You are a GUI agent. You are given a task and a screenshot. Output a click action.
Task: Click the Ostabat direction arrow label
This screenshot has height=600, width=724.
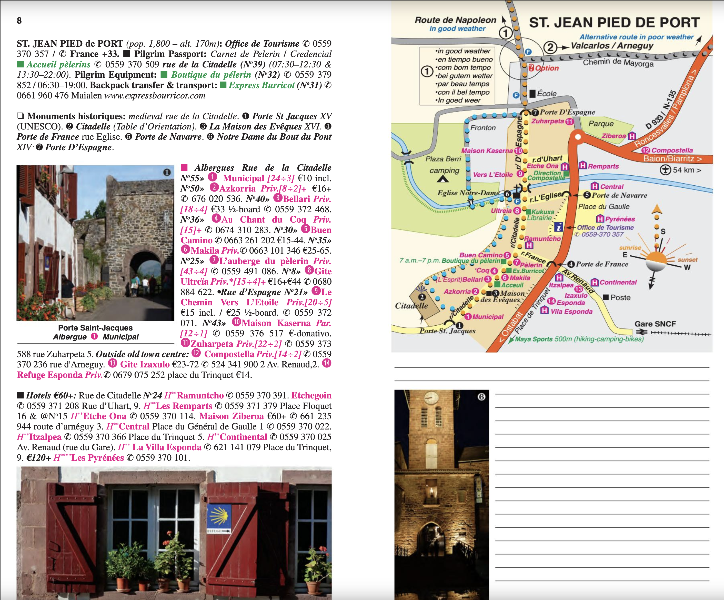(x=511, y=327)
